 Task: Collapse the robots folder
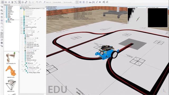5,18
